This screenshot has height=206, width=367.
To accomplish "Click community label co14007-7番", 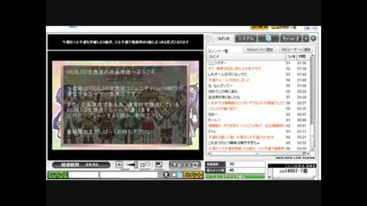I will pos(294,171).
